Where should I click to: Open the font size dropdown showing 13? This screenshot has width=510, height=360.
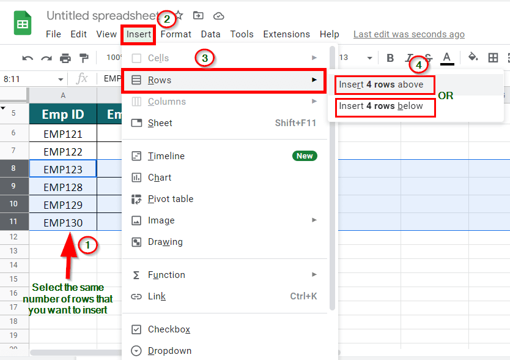[355, 58]
